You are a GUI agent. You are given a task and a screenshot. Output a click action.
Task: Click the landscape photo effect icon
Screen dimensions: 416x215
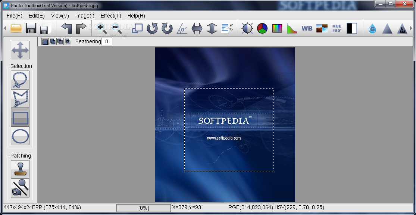[322, 28]
